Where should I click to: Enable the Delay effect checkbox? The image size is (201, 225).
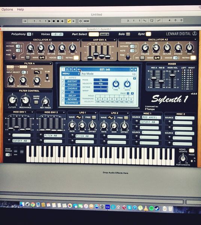63,96
